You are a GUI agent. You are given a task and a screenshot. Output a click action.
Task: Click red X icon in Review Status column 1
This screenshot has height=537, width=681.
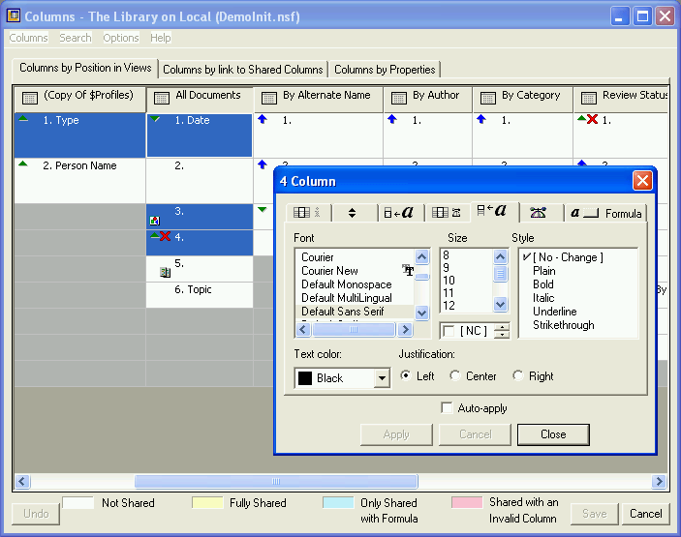click(593, 119)
